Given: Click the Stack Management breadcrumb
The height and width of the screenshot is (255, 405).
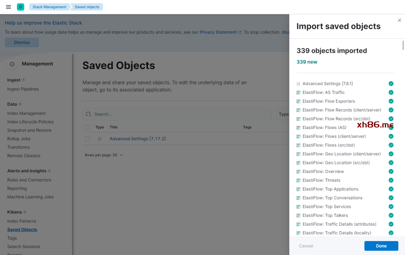Looking at the screenshot, I should click(49, 7).
